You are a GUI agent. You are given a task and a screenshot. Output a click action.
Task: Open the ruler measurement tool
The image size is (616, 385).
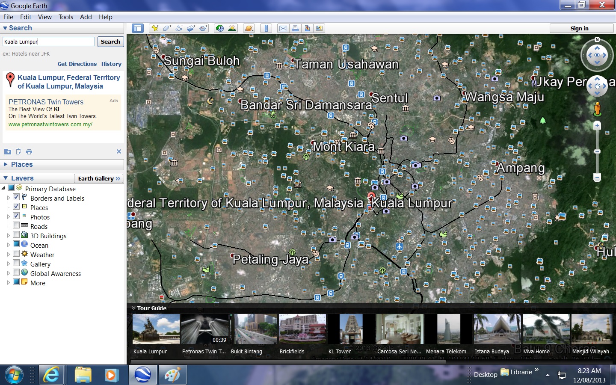[x=266, y=28]
